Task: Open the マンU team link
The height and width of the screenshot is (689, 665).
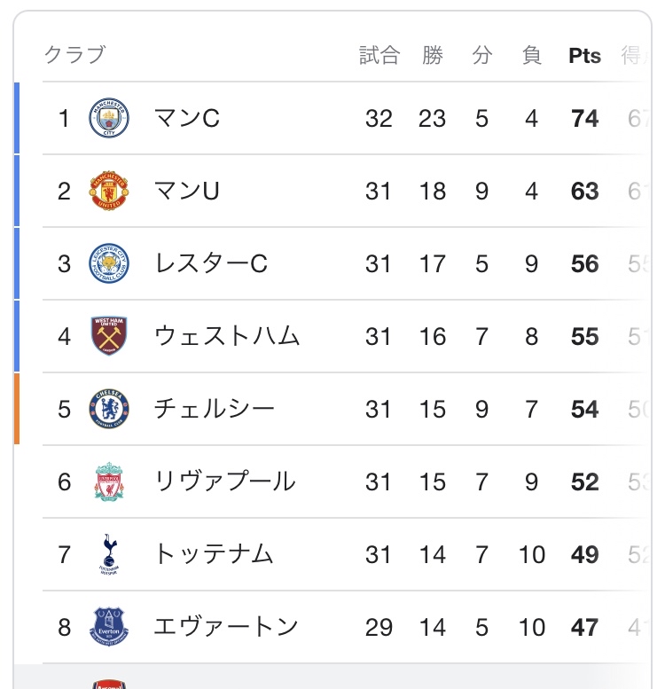Action: pos(187,192)
